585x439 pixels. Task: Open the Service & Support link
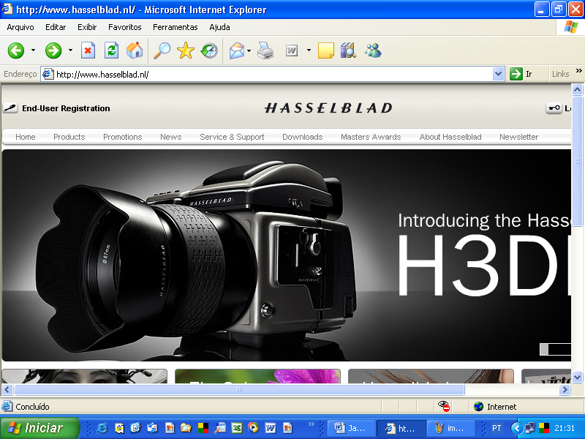(232, 137)
